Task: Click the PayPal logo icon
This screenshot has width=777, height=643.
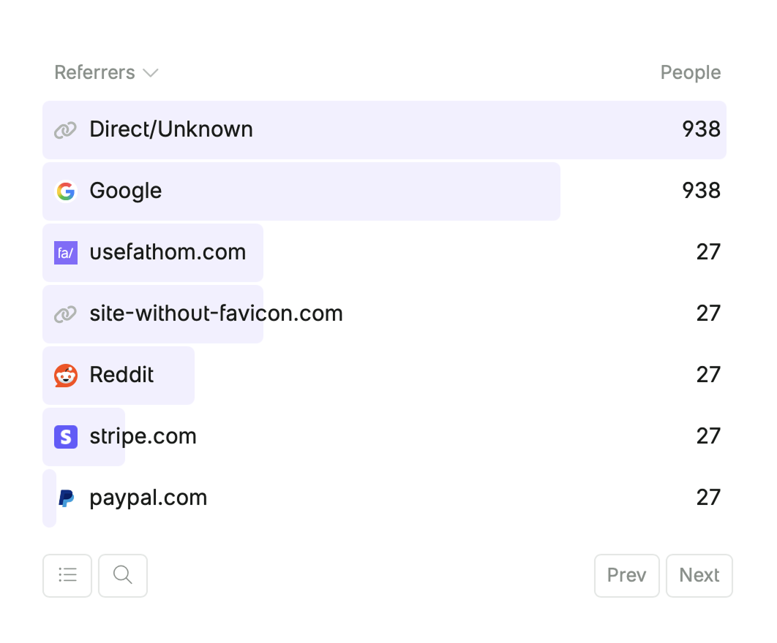Action: [x=66, y=498]
